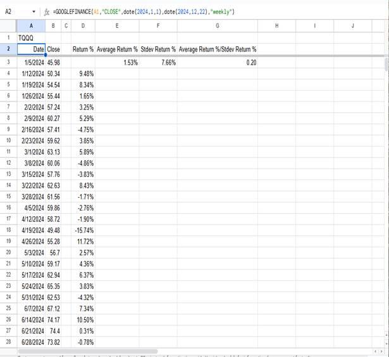Screen dimensions: 389x357
Task: Click the return cell 7.34%
Action: [x=83, y=308]
